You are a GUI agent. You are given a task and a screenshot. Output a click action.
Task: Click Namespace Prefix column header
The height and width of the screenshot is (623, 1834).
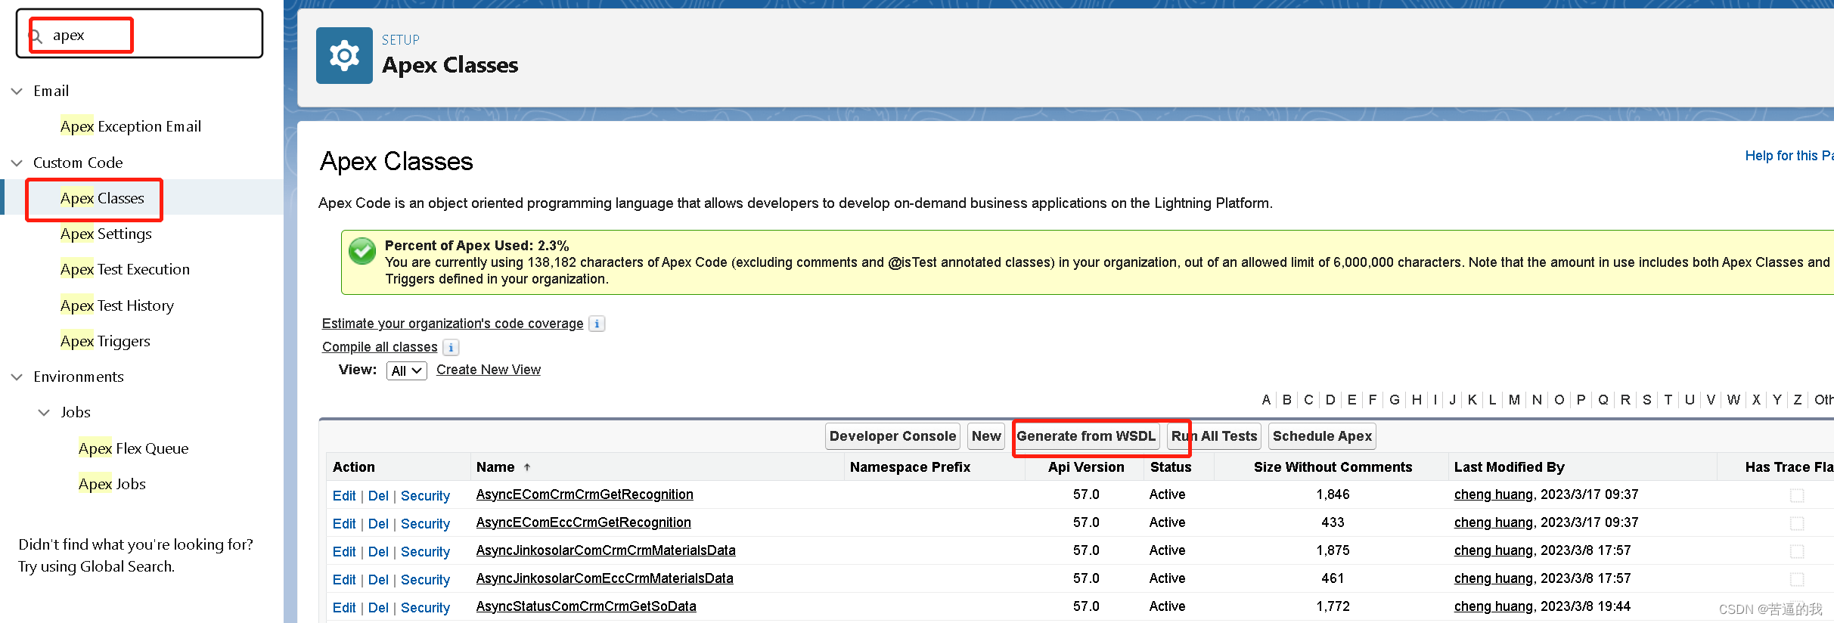910,467
